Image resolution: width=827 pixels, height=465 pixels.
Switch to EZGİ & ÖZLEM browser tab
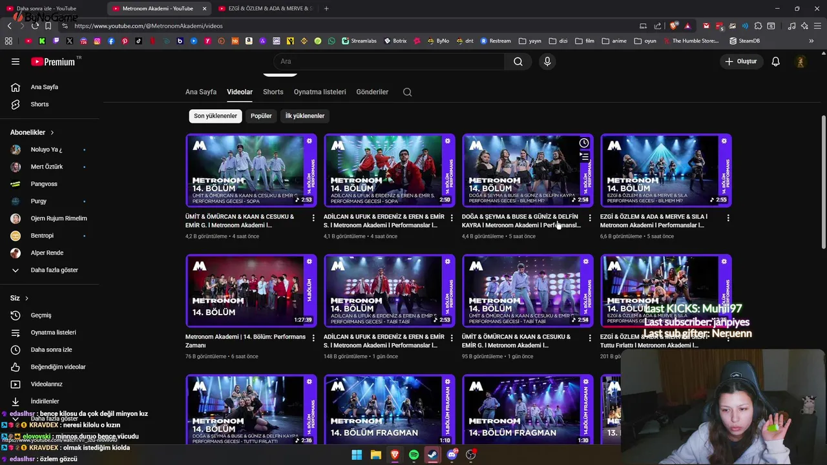(265, 8)
